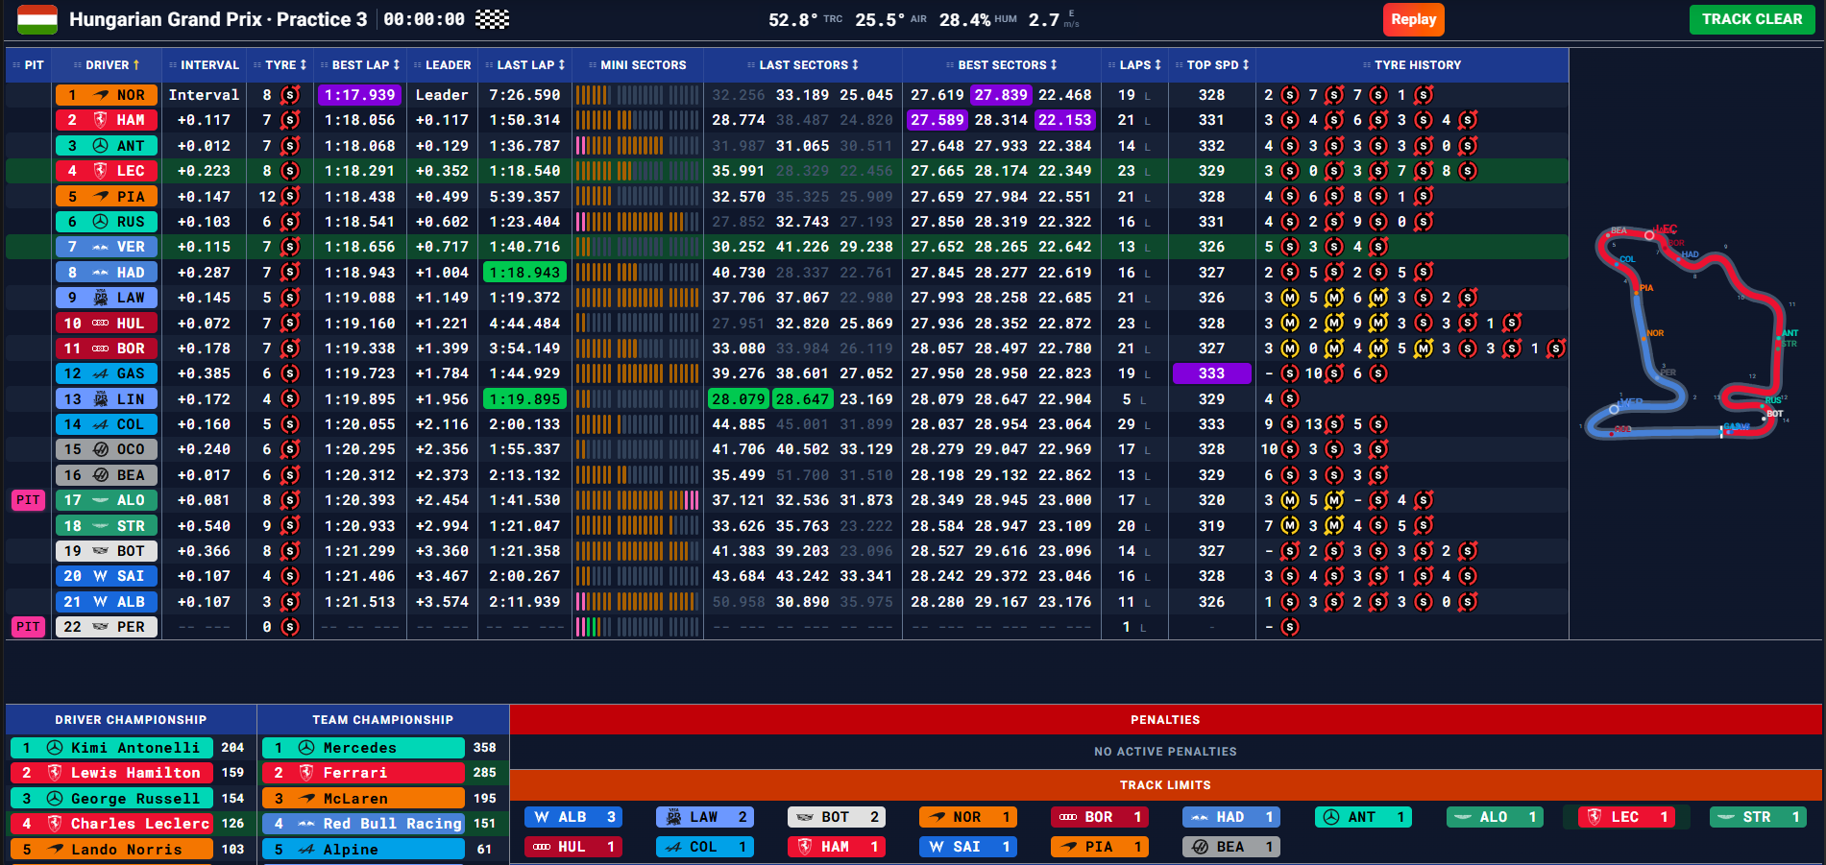This screenshot has height=865, width=1826.
Task: Select the ALB 3 track limits chip
Action: point(573,817)
